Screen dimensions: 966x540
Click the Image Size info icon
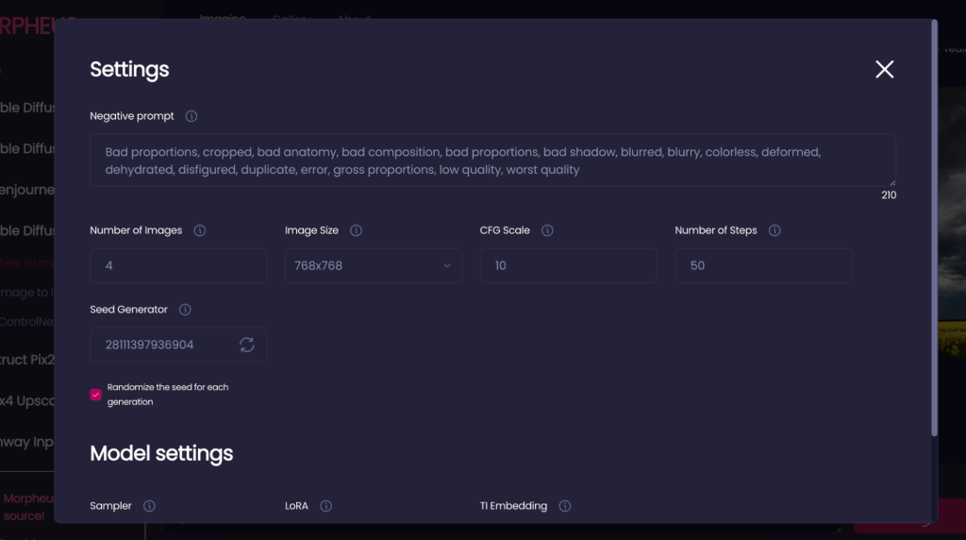pos(356,230)
